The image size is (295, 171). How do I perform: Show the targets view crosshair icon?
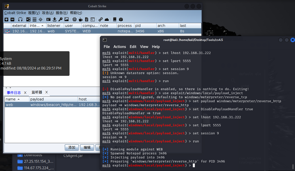(x=40, y=19)
